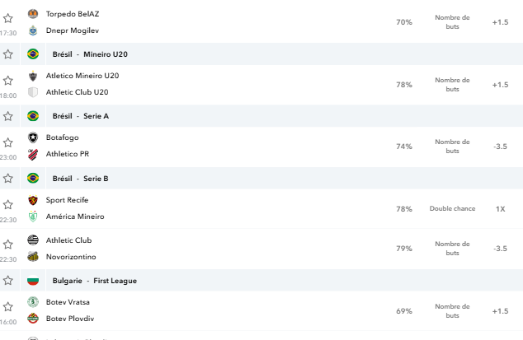Favorite the Torpedo BelAZ match star
The width and height of the screenshot is (523, 340).
click(x=8, y=18)
